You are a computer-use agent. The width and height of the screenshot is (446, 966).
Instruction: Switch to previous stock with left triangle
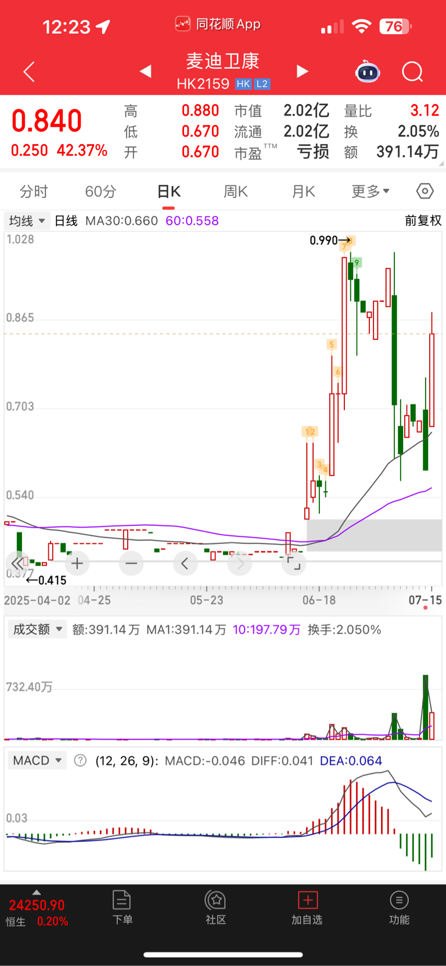point(146,71)
